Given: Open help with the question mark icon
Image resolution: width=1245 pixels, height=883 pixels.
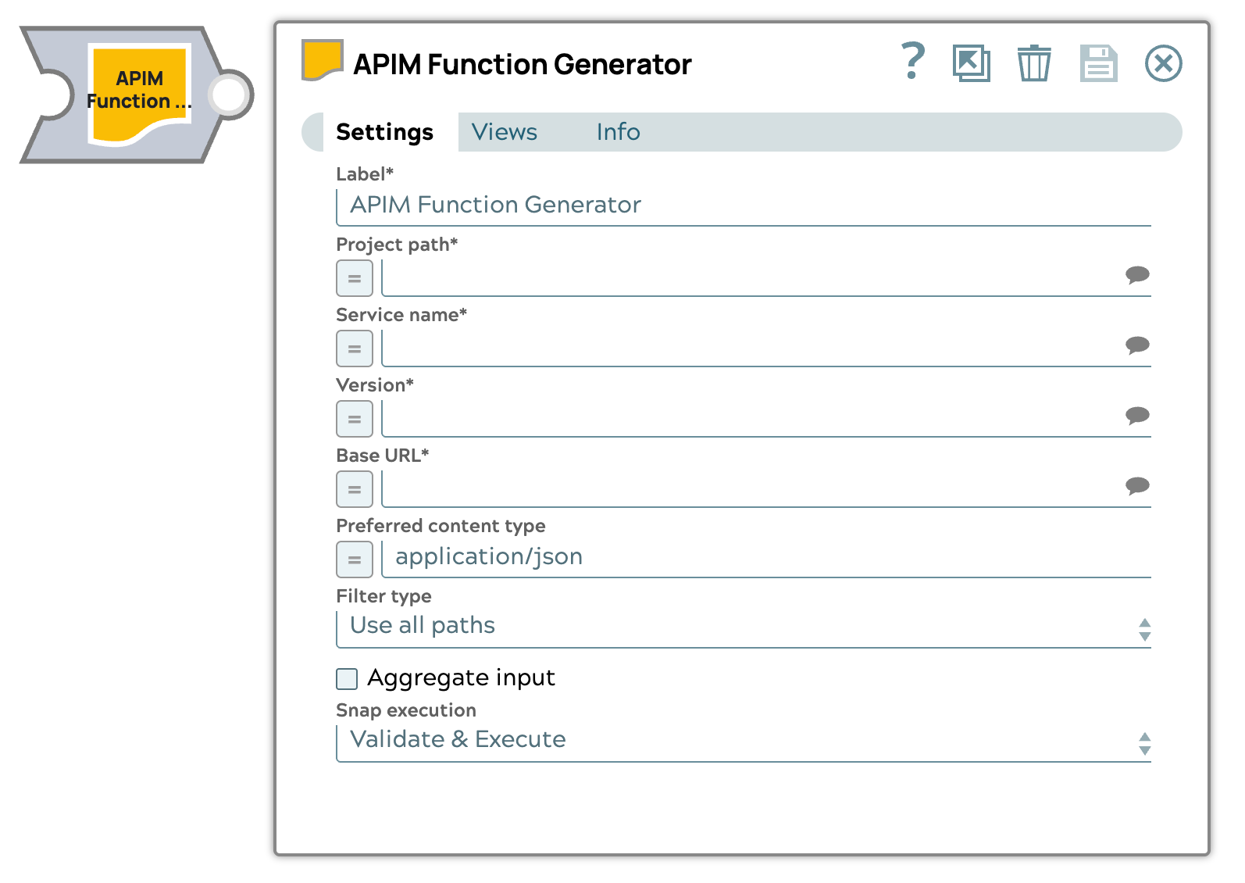Looking at the screenshot, I should pyautogui.click(x=912, y=62).
